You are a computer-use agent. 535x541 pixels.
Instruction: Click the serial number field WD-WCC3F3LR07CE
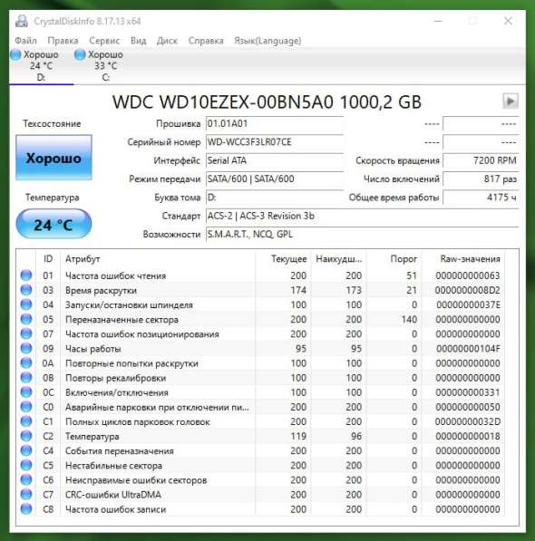click(275, 142)
